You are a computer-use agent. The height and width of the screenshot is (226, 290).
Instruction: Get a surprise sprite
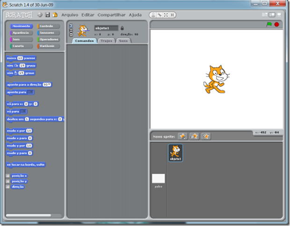[x=206, y=136]
